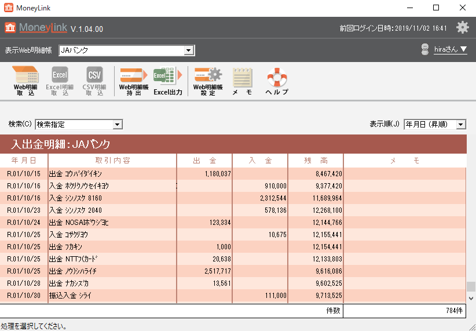Click the withdrawal amount 13,561
Image resolution: width=476 pixels, height=331 pixels.
click(222, 283)
